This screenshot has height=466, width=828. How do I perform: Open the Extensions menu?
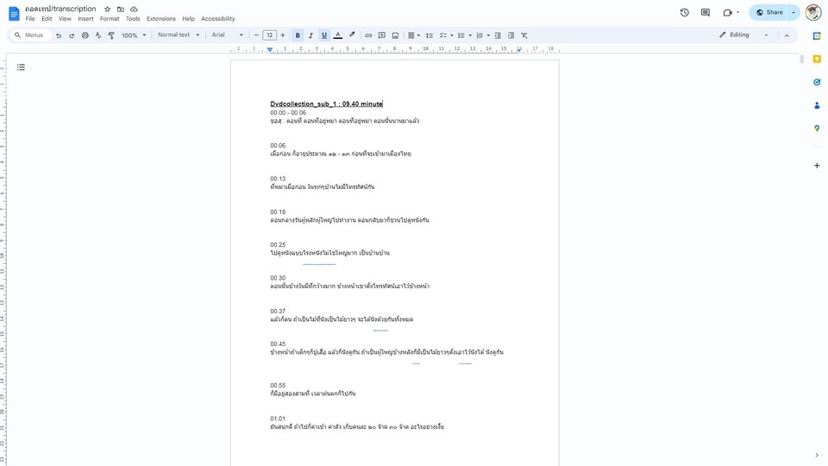[x=161, y=18]
